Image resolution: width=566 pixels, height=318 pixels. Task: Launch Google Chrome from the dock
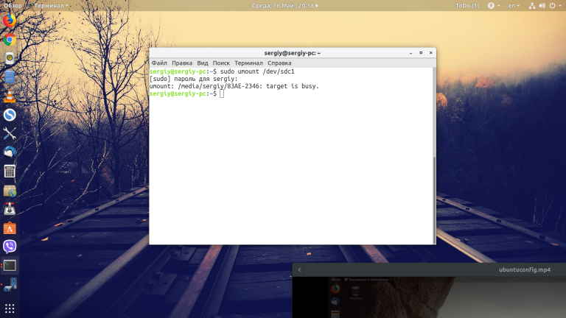pos(10,40)
